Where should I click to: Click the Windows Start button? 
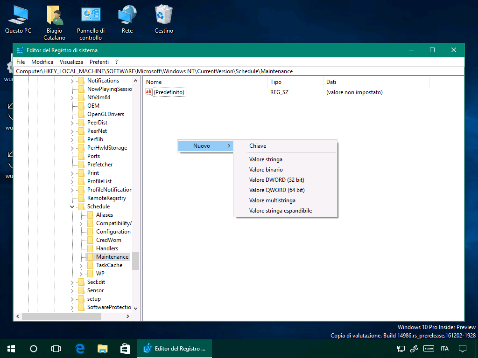[x=11, y=349]
